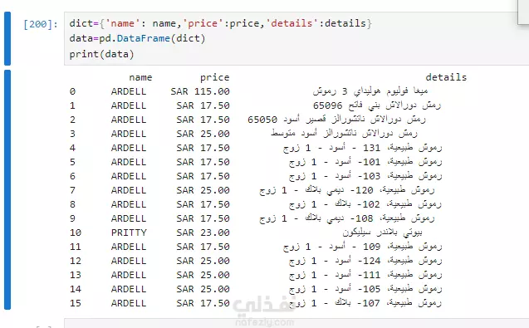Place cursor on the dict= code line

pyautogui.click(x=220, y=23)
